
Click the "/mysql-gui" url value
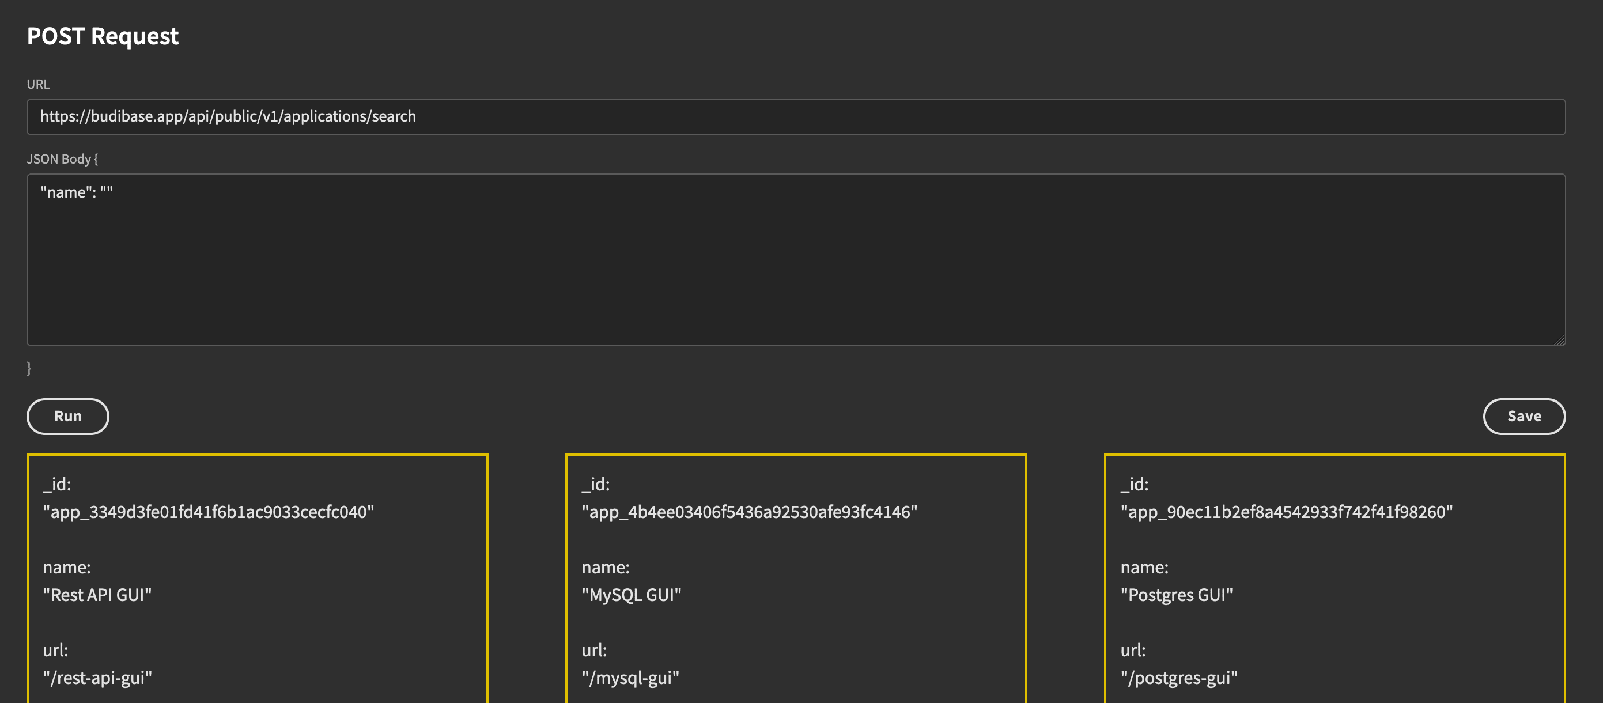click(x=630, y=678)
